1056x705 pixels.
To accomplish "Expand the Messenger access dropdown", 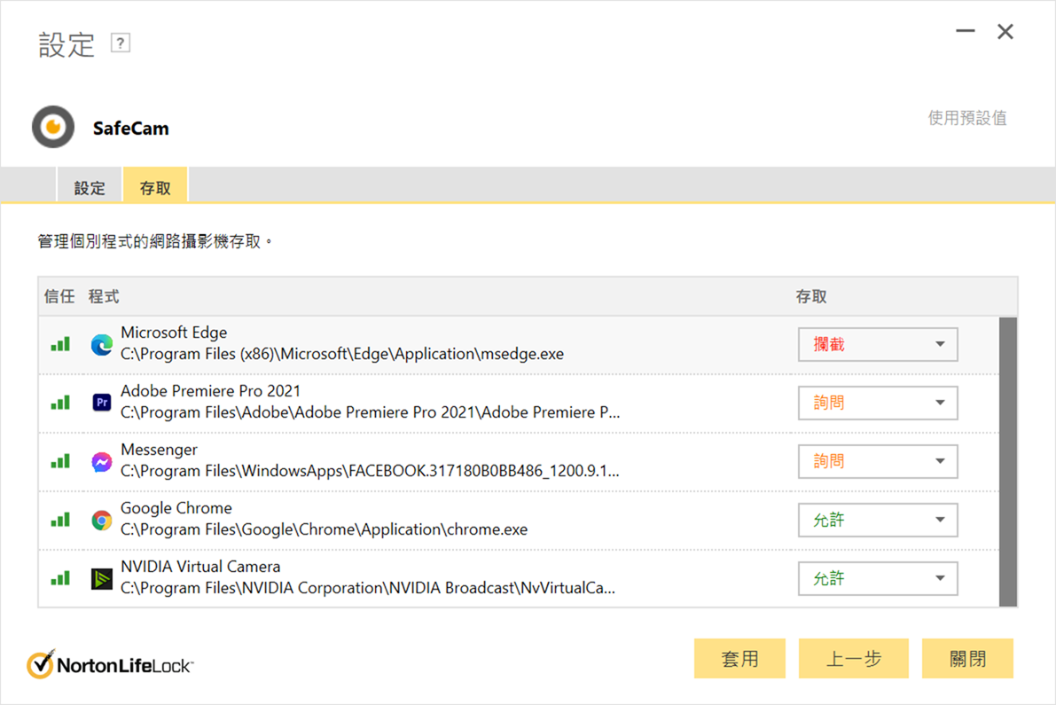I will point(877,461).
